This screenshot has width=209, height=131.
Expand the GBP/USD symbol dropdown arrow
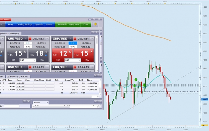tap(71, 39)
